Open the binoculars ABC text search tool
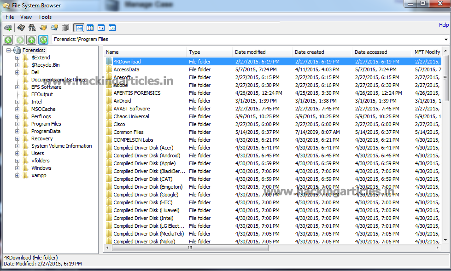 click(x=32, y=28)
